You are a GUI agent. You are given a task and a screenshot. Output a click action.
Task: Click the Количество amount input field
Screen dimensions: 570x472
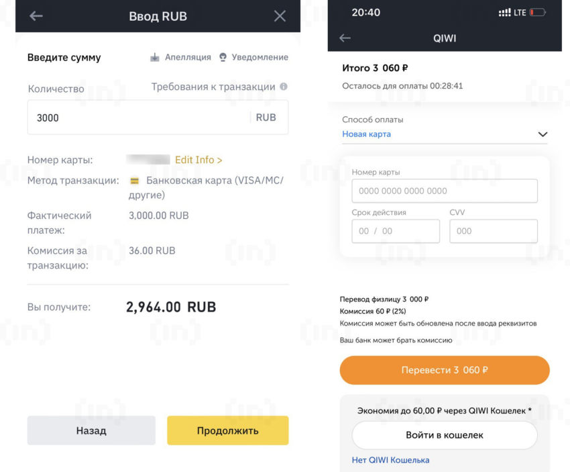[x=137, y=117]
